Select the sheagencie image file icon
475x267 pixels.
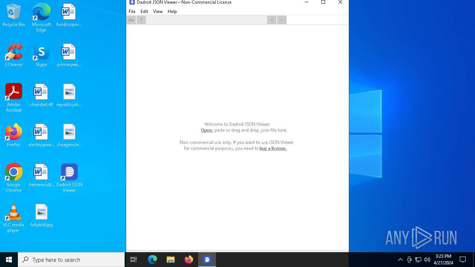(69, 135)
